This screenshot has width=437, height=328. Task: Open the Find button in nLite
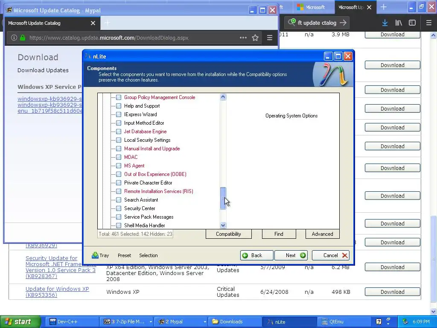(279, 234)
